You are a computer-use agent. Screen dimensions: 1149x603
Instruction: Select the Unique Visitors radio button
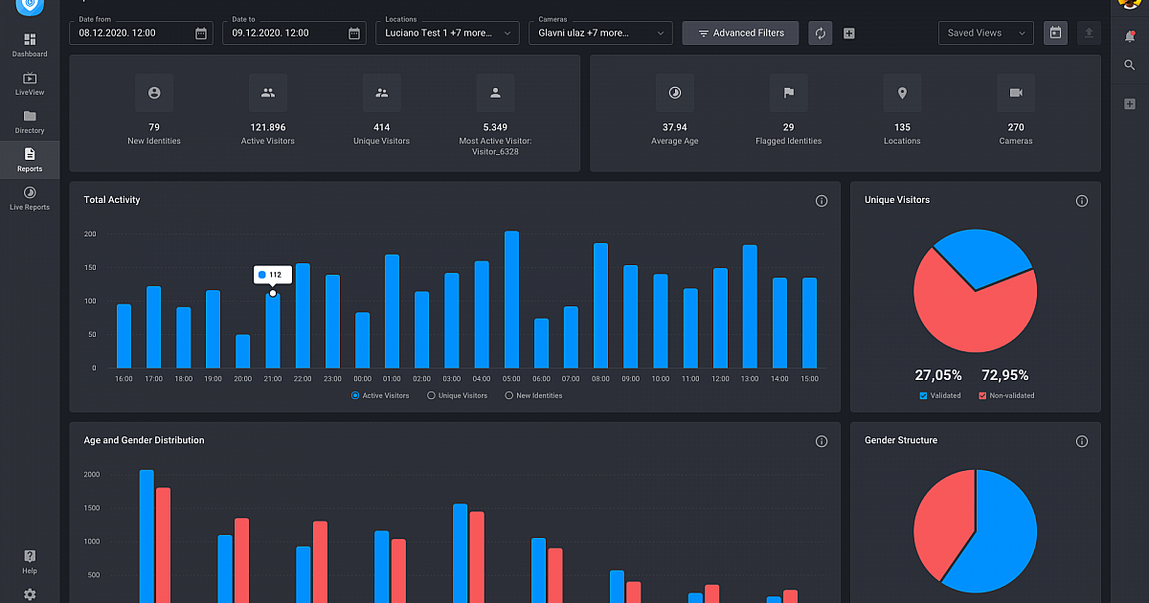[x=435, y=395]
